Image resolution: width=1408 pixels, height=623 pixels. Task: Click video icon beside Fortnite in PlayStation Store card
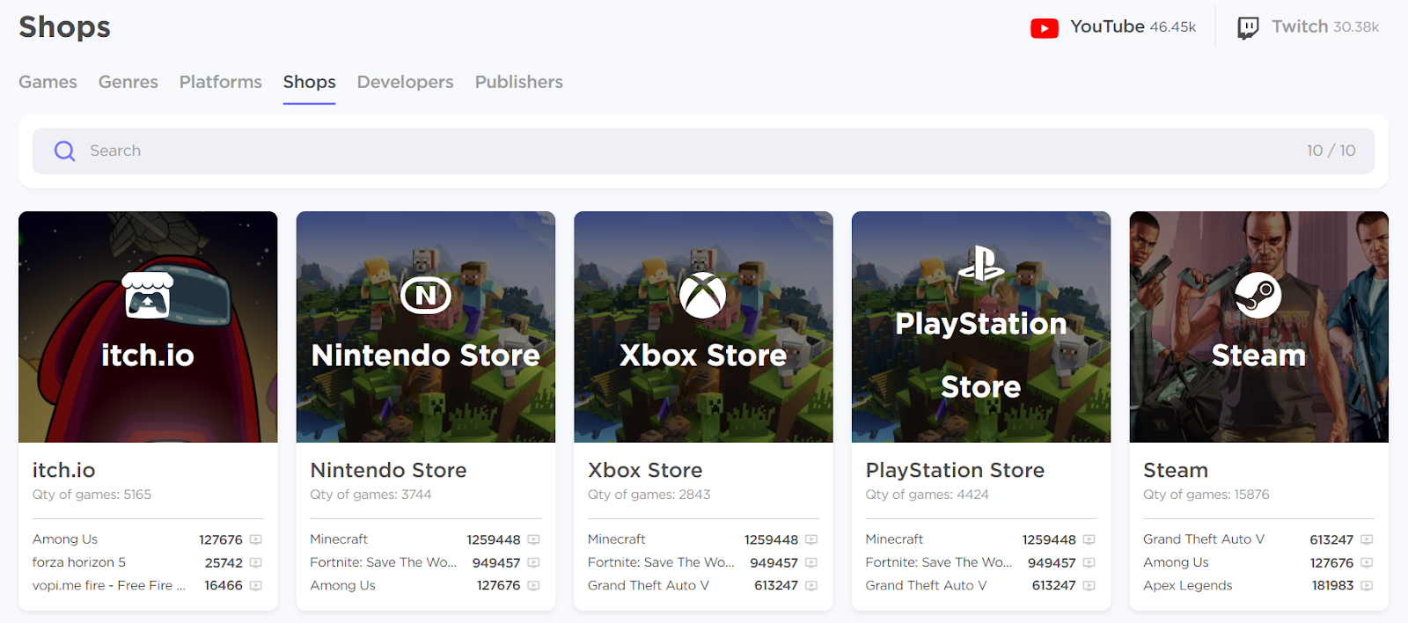click(1089, 562)
